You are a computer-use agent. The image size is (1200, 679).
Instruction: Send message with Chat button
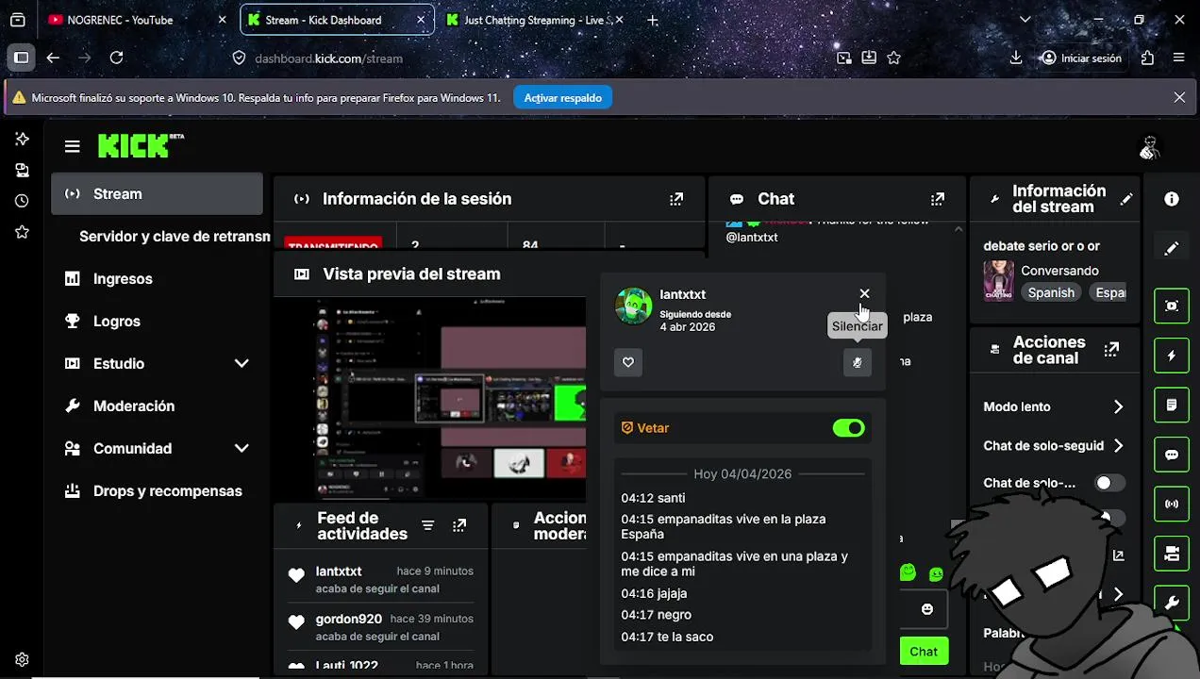(x=924, y=652)
